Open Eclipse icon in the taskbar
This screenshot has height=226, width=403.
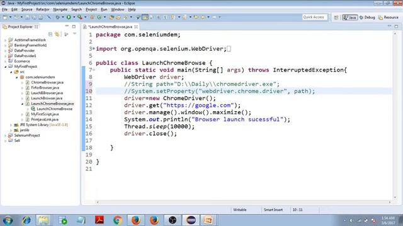click(191, 220)
